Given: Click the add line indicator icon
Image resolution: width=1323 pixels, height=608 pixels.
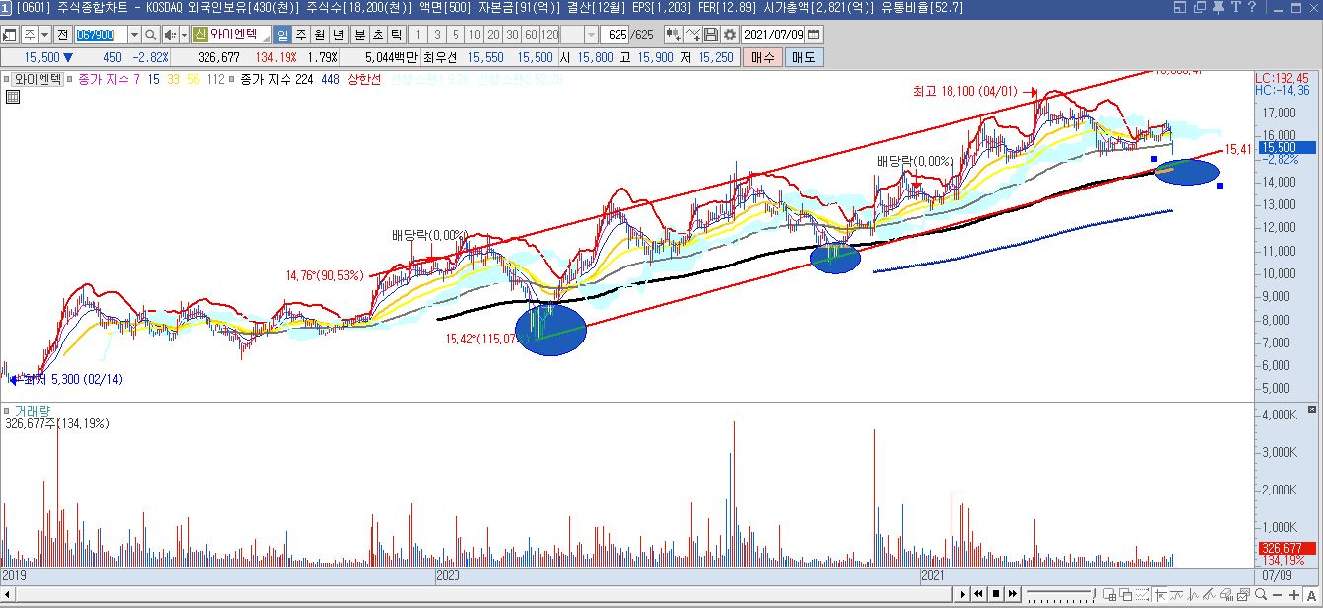Looking at the screenshot, I should [693, 35].
